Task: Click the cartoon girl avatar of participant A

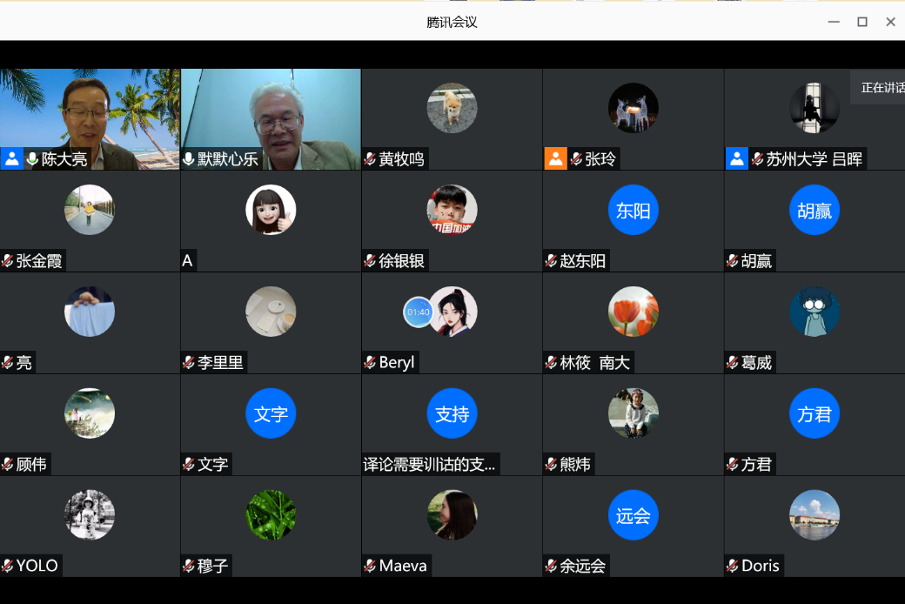Action: click(x=271, y=210)
